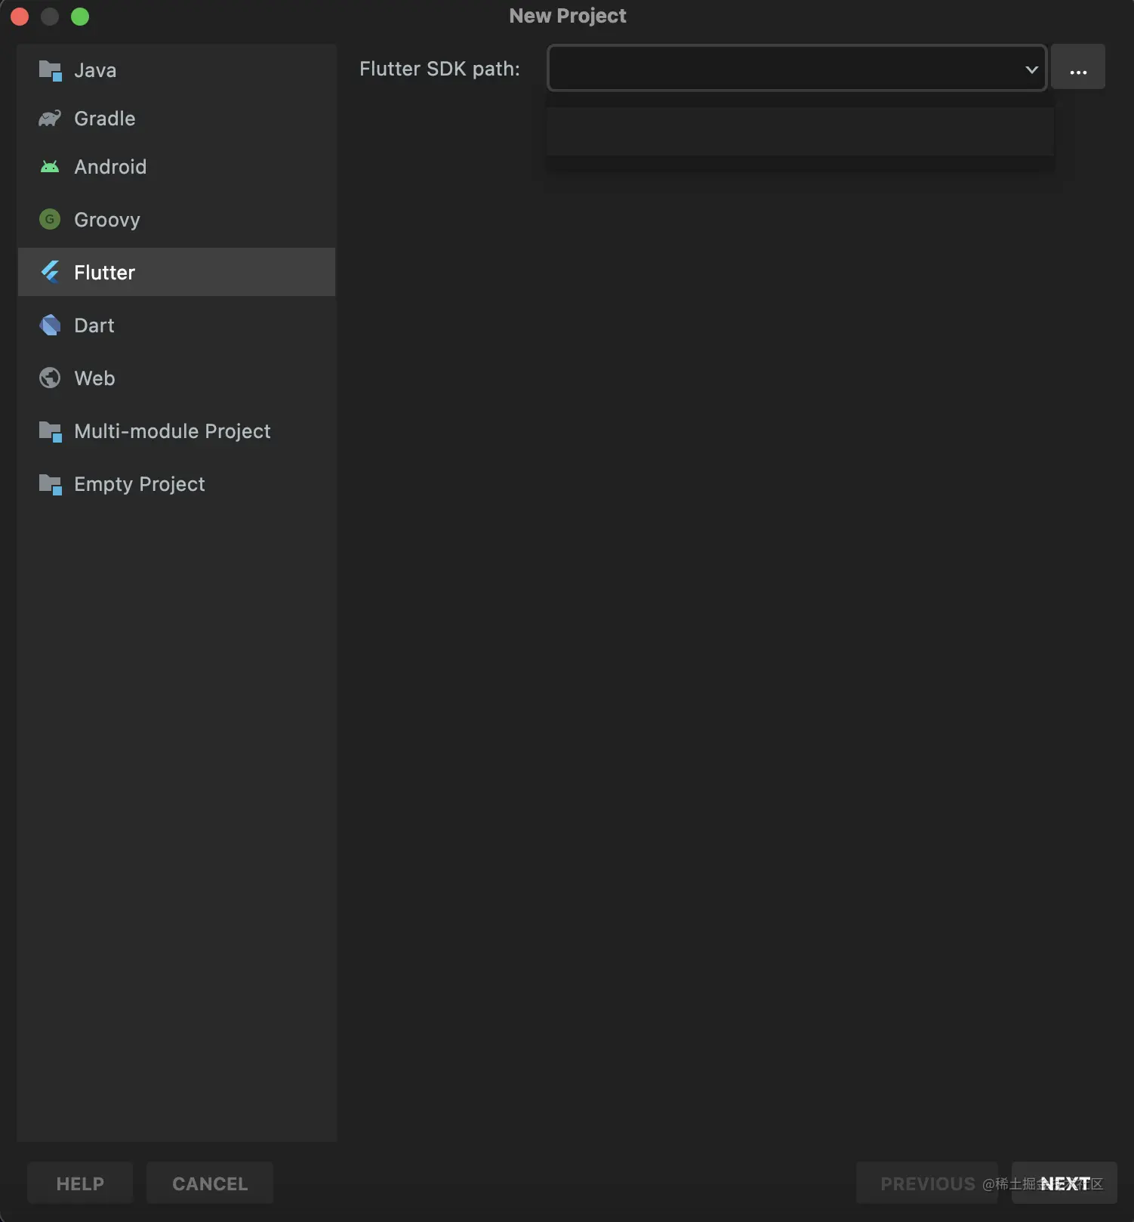Viewport: 1134px width, 1222px height.
Task: Click the Flutter logo icon
Action: pyautogui.click(x=50, y=272)
